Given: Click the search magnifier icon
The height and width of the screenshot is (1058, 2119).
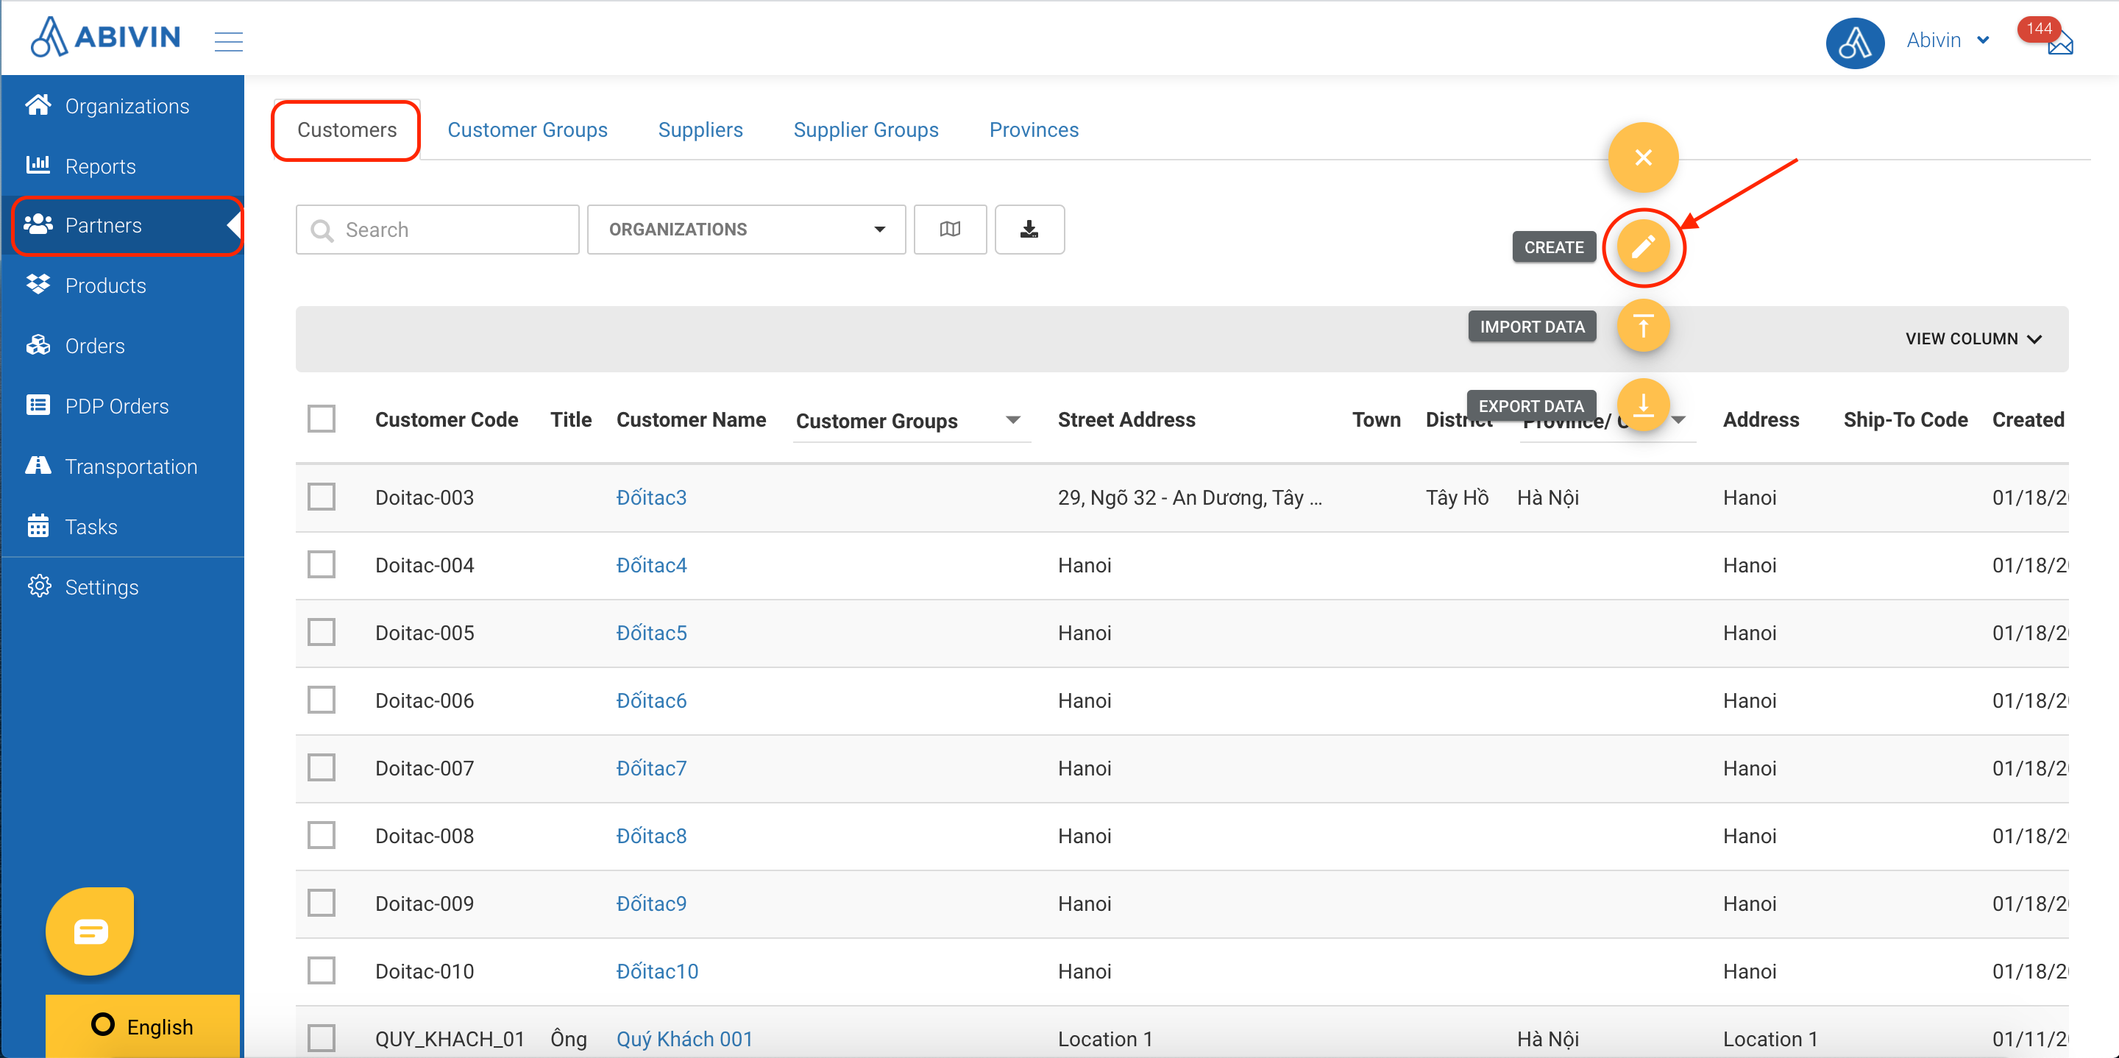Looking at the screenshot, I should click(322, 230).
